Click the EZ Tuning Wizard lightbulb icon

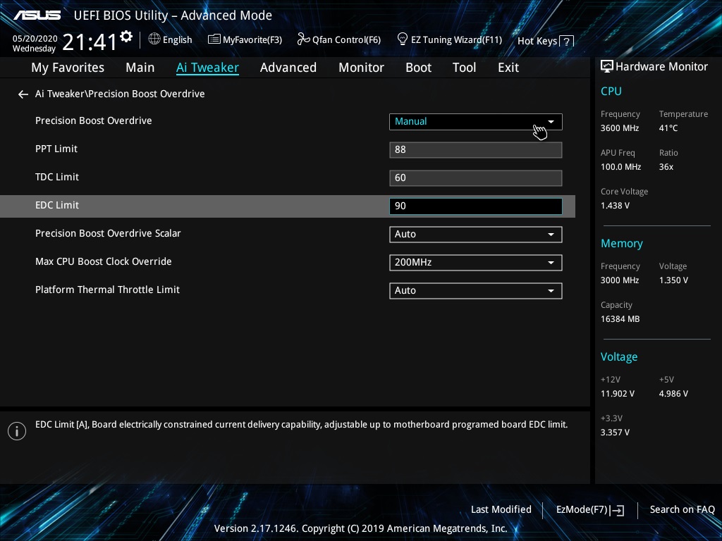pos(403,39)
